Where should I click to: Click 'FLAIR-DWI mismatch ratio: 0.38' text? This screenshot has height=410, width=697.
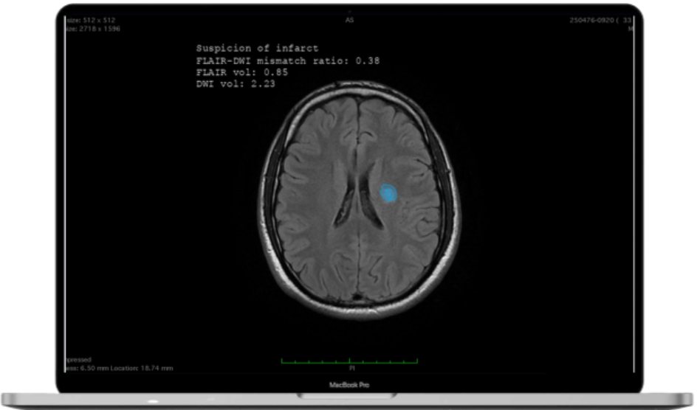coord(288,60)
